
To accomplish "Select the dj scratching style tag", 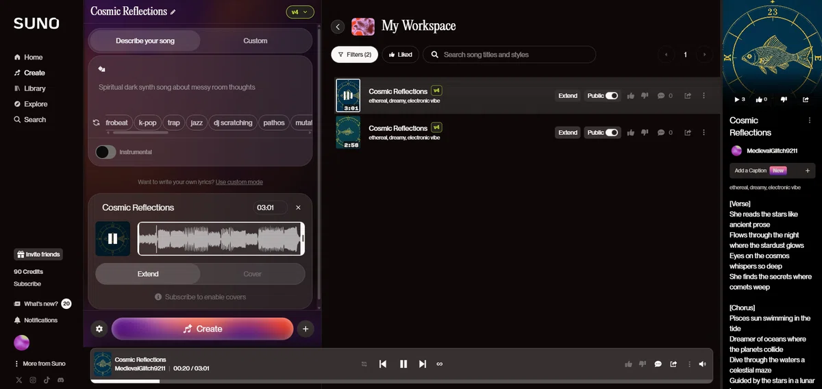I will (233, 123).
